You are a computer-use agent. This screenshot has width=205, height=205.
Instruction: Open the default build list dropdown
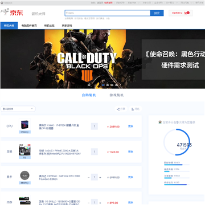click(18, 109)
